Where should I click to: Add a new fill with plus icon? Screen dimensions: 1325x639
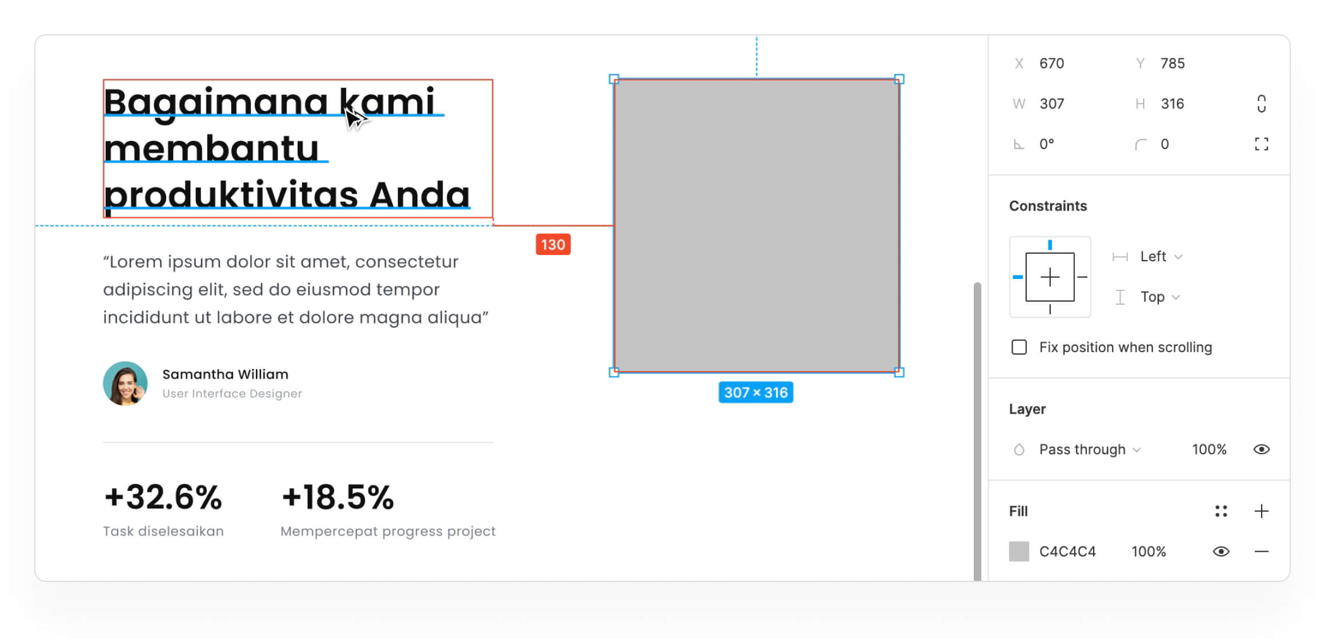1261,511
